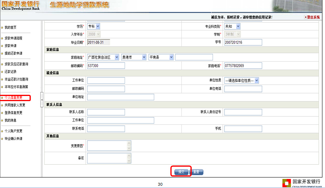Open the 专业科类别 dropdown
Image resolution: width=325 pixels, height=188 pixels.
pos(232,26)
